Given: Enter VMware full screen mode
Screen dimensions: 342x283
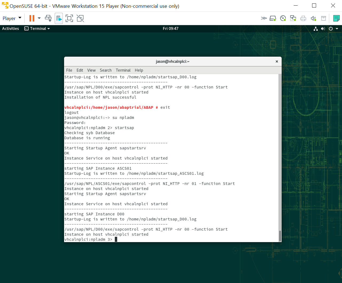Looking at the screenshot, I should click(69, 18).
